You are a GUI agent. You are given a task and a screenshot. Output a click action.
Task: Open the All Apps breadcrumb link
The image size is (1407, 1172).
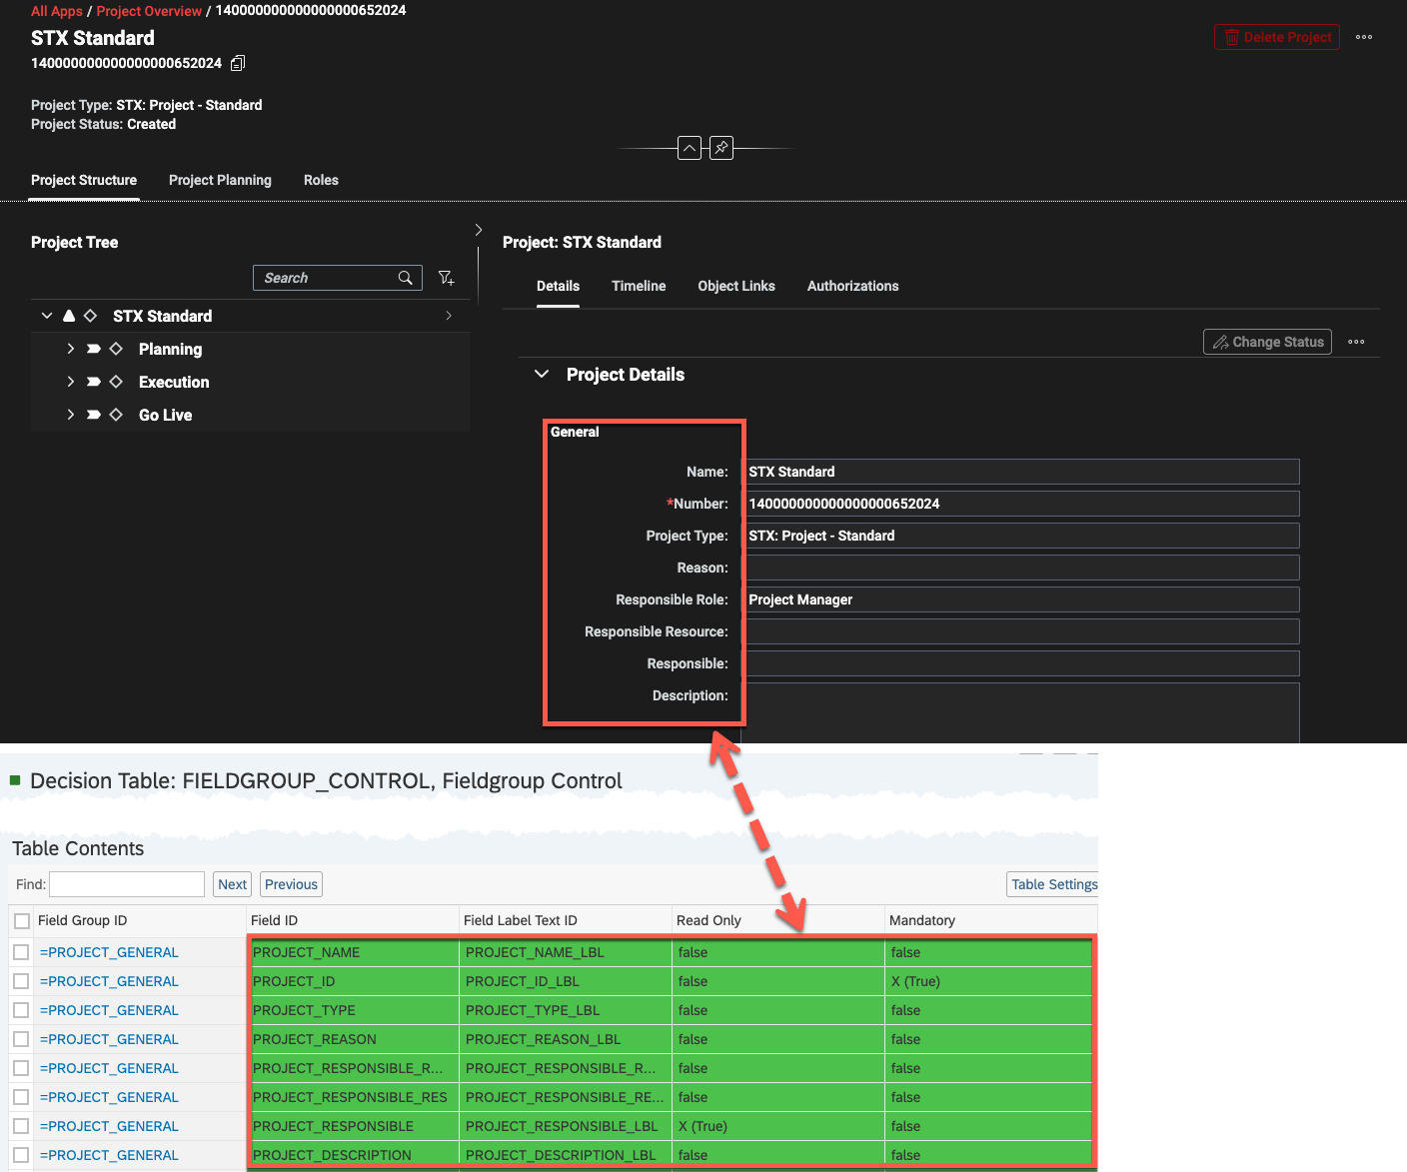[57, 11]
